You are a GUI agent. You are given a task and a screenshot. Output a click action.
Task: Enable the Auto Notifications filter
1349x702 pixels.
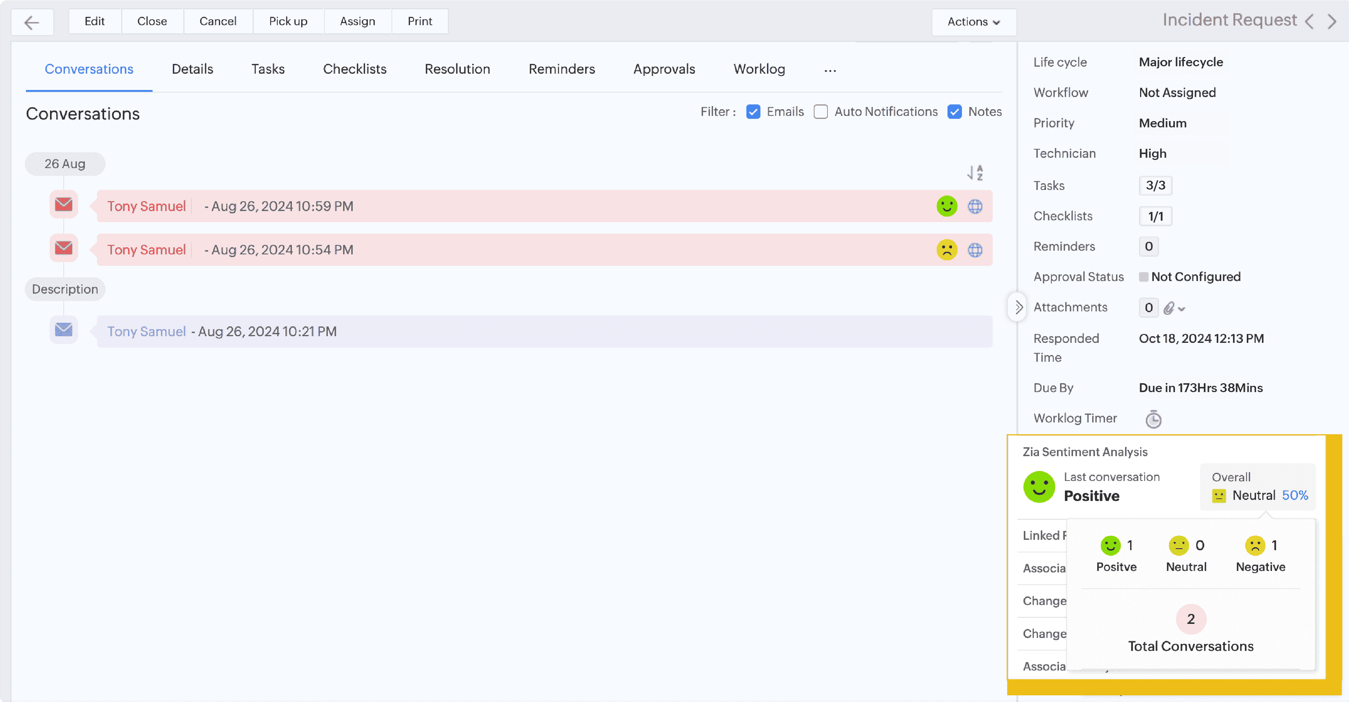(x=820, y=111)
